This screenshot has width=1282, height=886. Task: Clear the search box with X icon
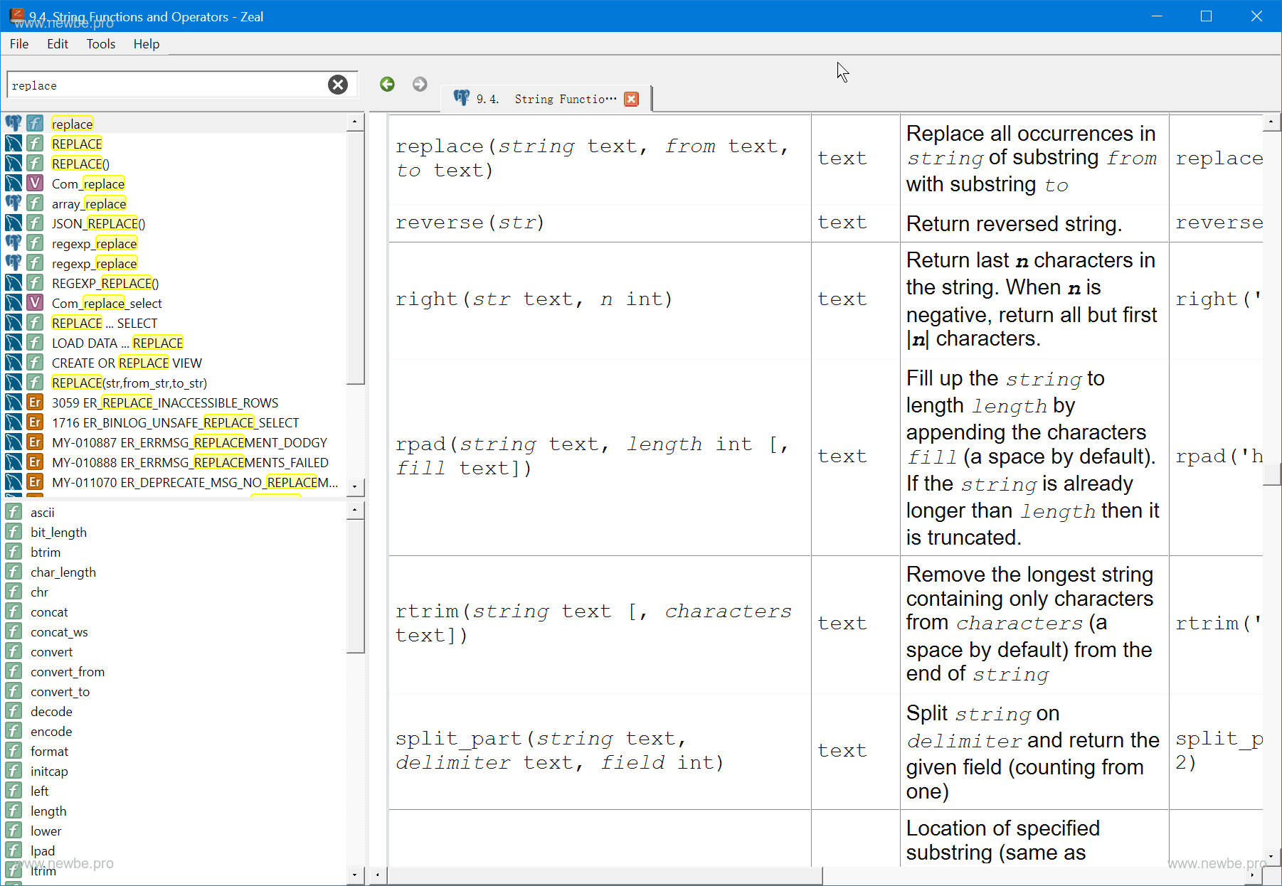pos(338,85)
